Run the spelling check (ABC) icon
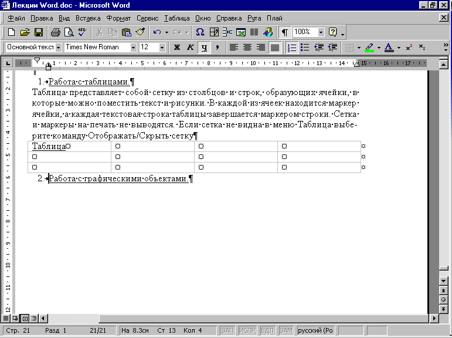The height and width of the screenshot is (338, 452). [83, 32]
